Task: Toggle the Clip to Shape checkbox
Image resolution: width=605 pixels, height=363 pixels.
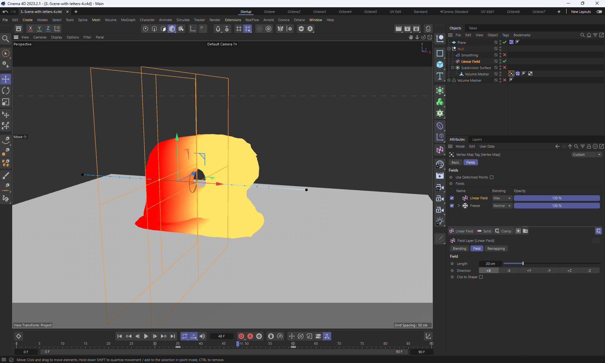Action: click(x=481, y=277)
